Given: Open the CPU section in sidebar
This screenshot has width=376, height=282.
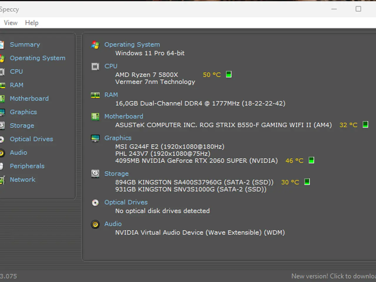Looking at the screenshot, I should 16,72.
